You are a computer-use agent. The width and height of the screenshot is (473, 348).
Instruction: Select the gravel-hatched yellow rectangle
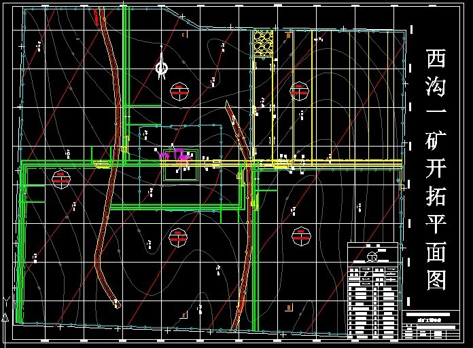(x=263, y=43)
